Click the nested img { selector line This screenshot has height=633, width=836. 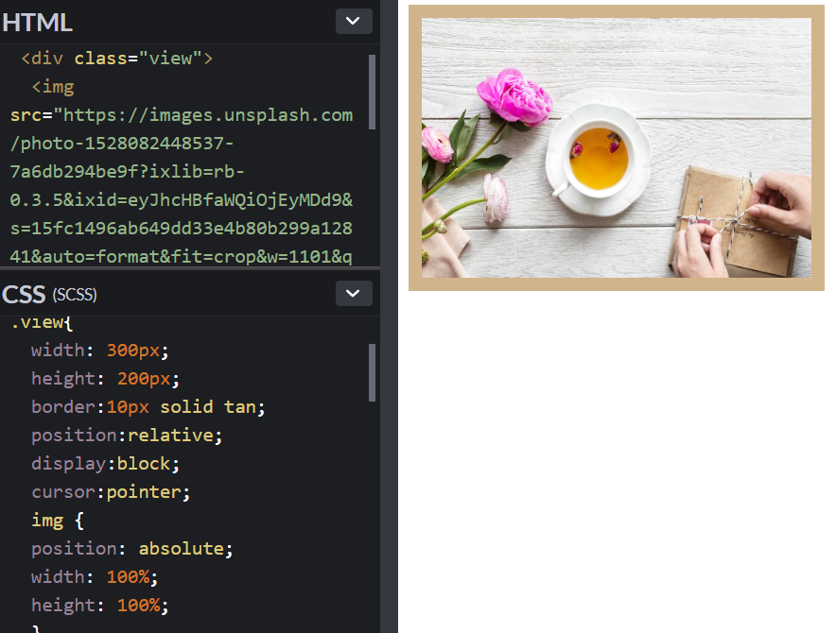coord(58,520)
